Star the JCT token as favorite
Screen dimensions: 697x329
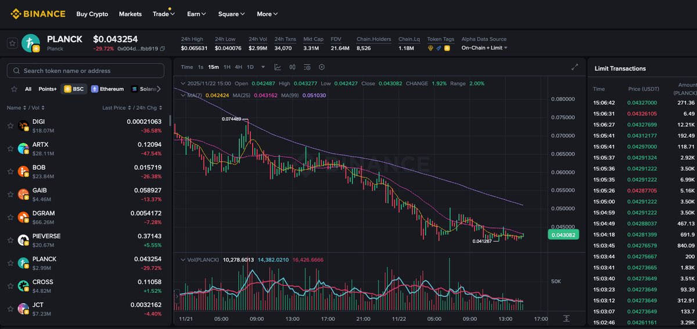(10, 309)
